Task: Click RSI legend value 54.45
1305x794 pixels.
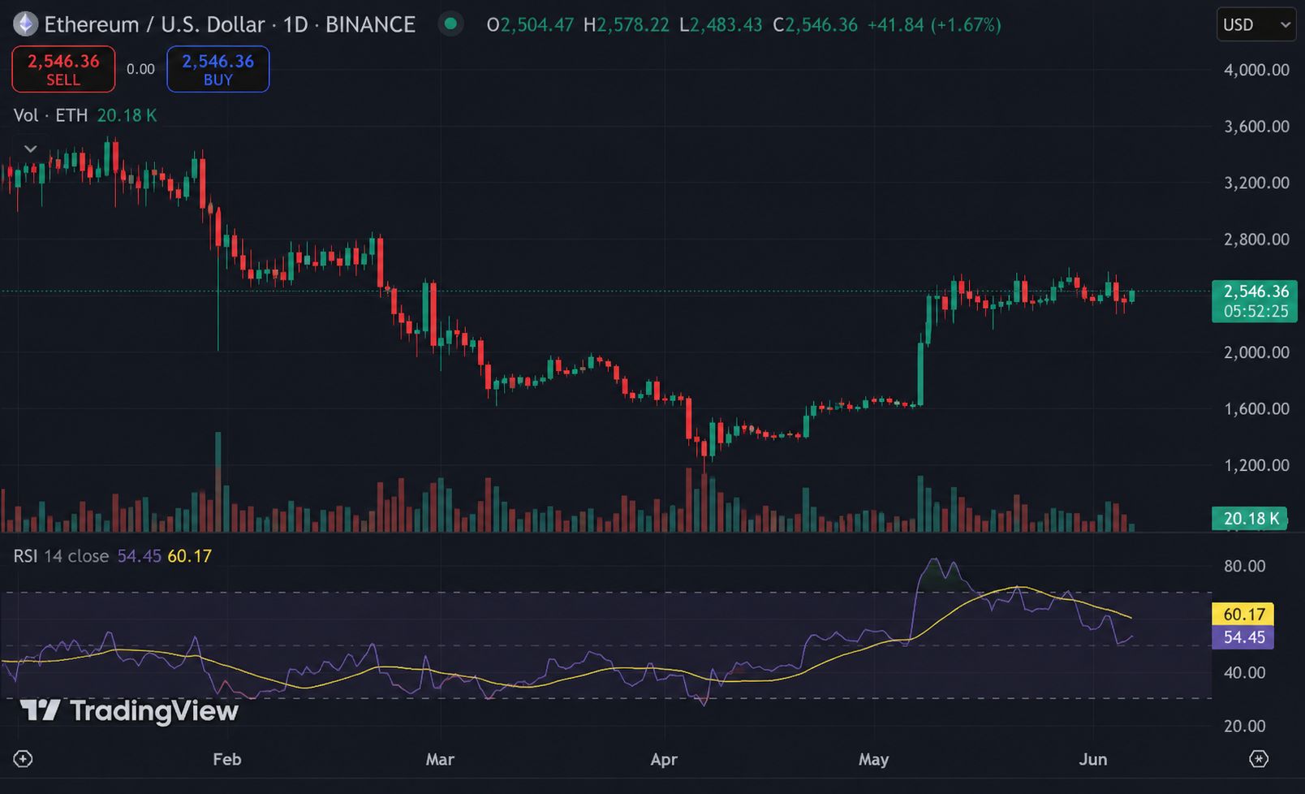Action: click(x=140, y=556)
